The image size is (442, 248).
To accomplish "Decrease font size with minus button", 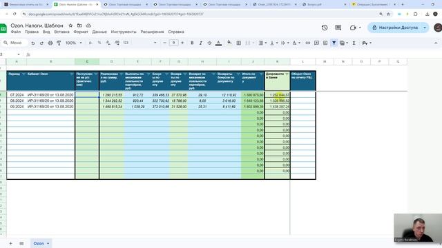I will click(x=164, y=43).
